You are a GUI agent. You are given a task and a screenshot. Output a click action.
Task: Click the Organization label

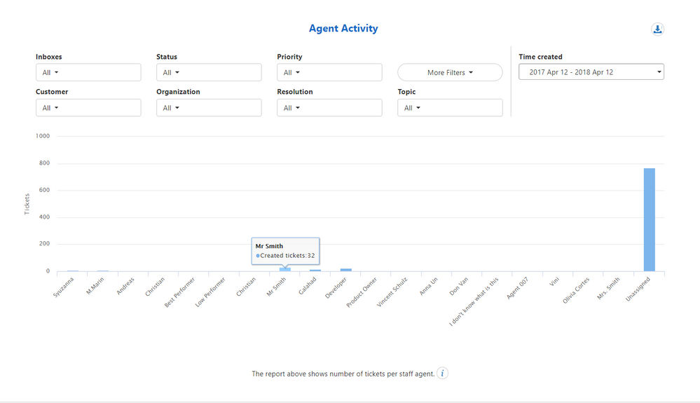(178, 92)
